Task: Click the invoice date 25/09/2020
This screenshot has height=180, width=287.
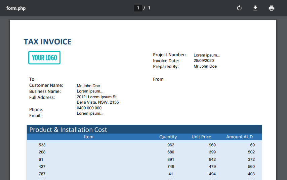Action: (204, 61)
